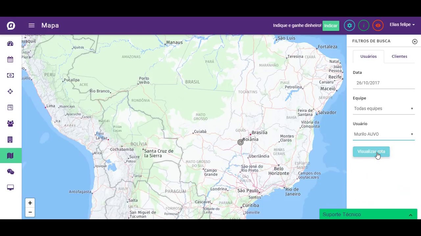Click the Cuiabá map label
Viewport: 421px width, 236px height.
pyautogui.click(x=200, y=131)
